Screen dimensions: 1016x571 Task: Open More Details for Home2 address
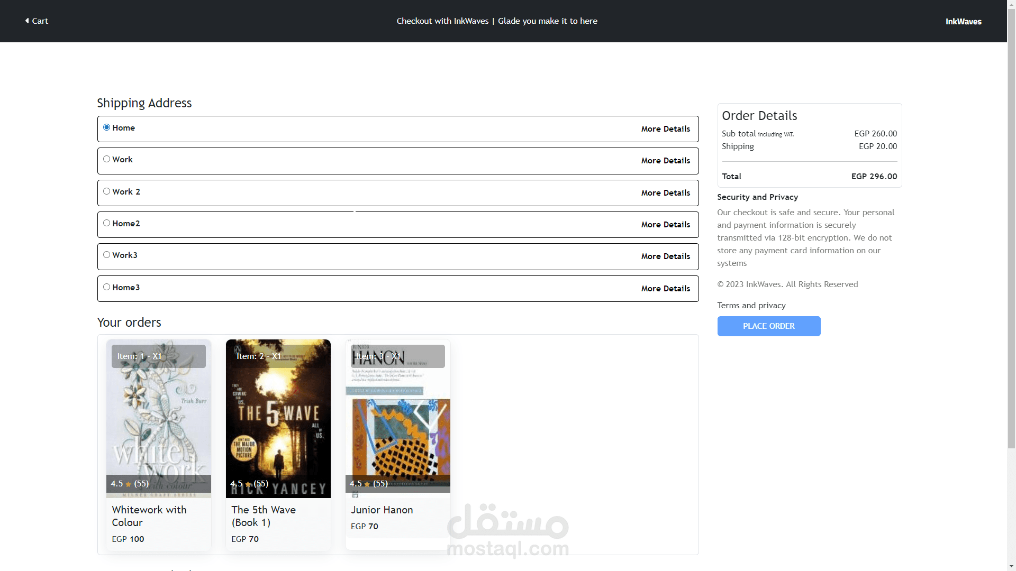665,225
